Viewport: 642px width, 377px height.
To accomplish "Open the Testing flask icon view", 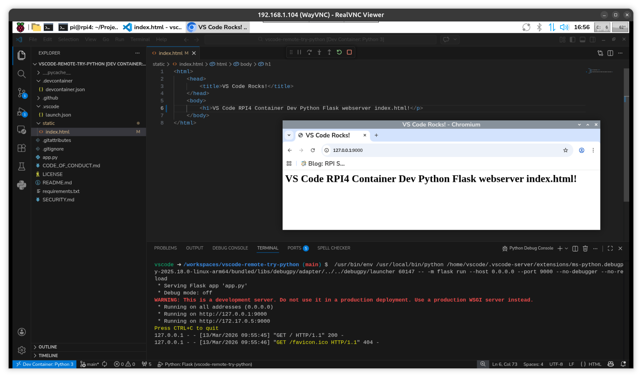I will [x=21, y=166].
